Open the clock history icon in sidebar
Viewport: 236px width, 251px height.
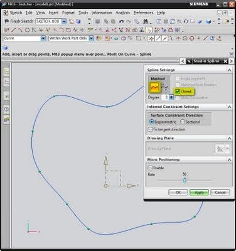pos(7,109)
